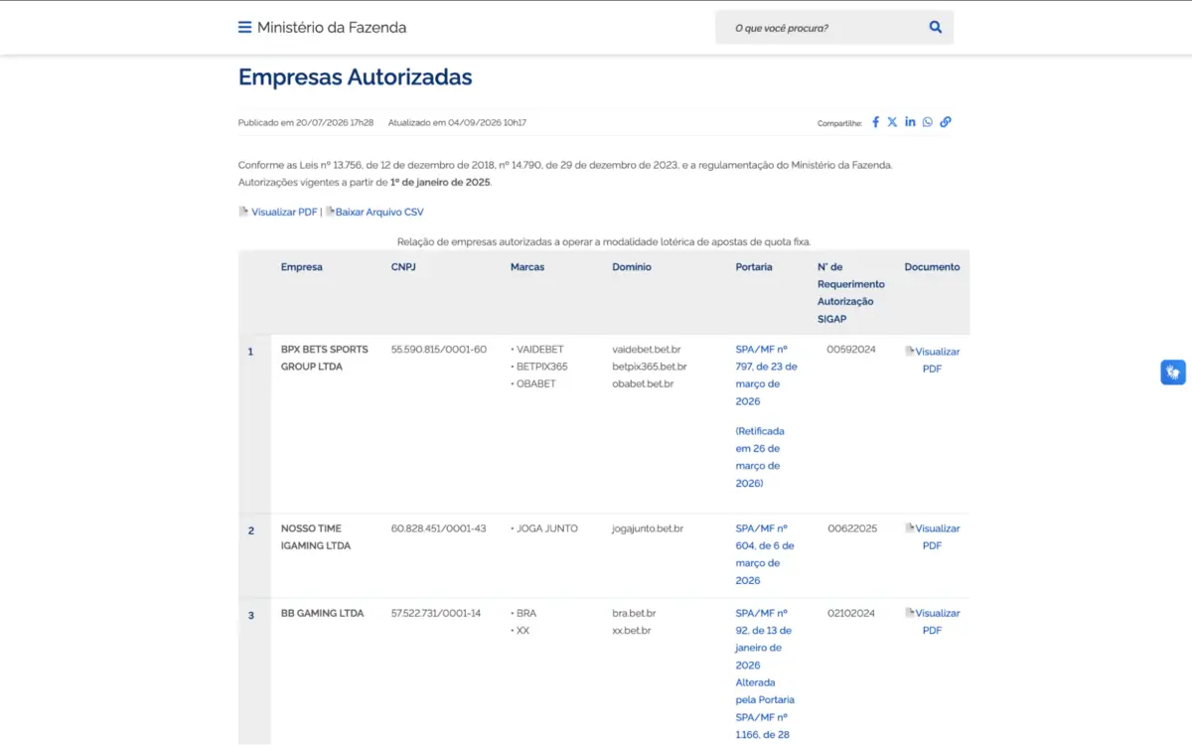Click the Marcas column header
The image size is (1192, 745).
pyautogui.click(x=527, y=267)
